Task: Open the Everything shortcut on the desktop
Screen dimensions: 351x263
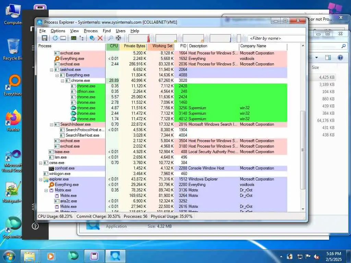Action: (x=13, y=86)
